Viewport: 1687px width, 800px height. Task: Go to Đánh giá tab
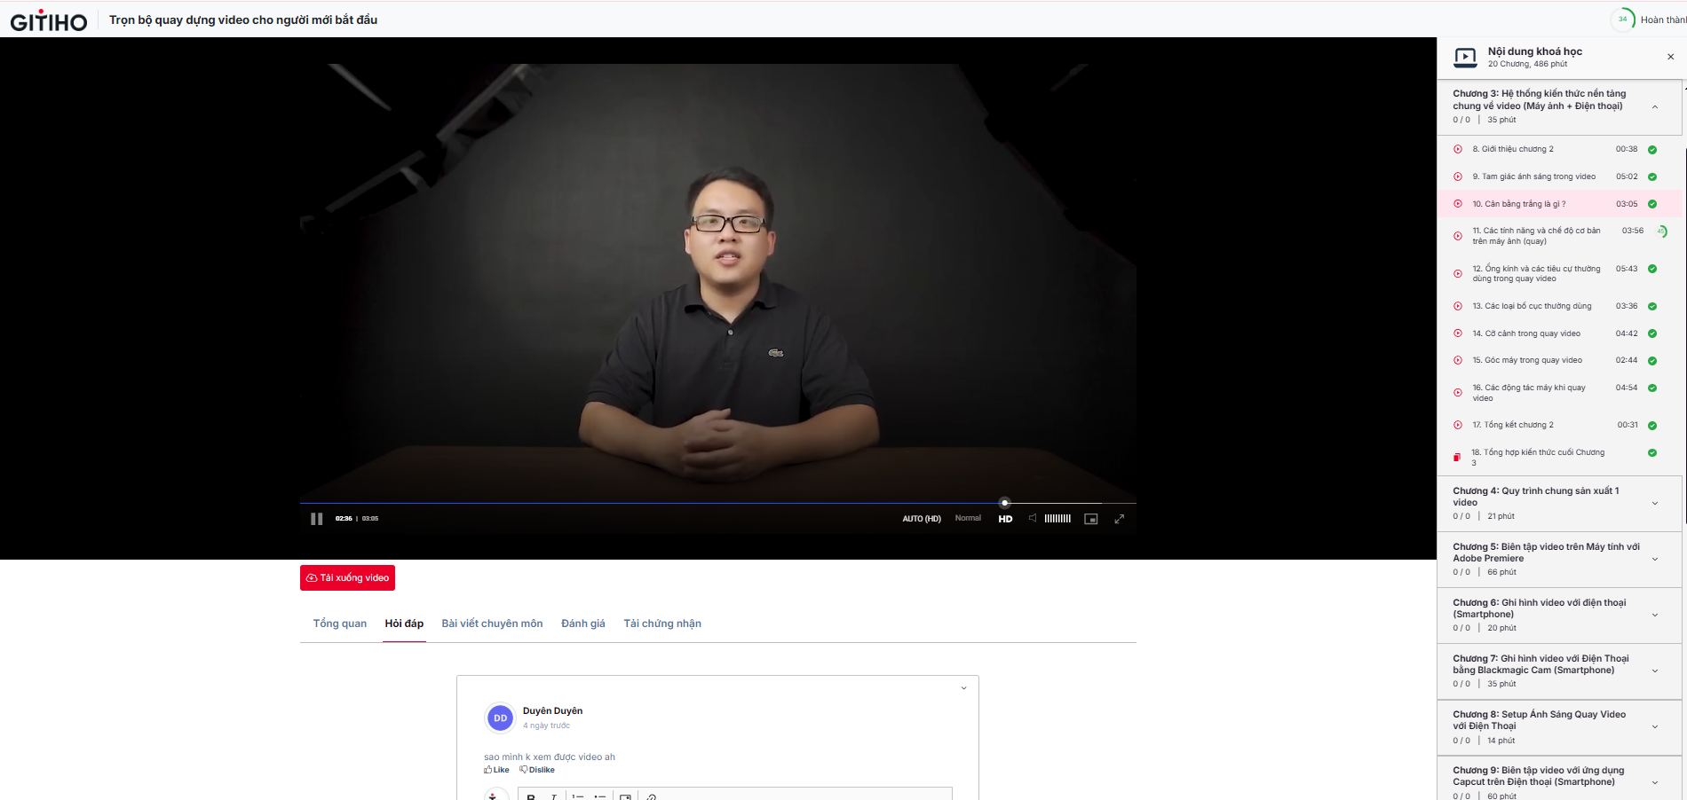pos(583,624)
